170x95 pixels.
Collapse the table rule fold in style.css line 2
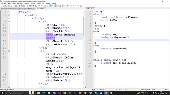[x=94, y=14]
